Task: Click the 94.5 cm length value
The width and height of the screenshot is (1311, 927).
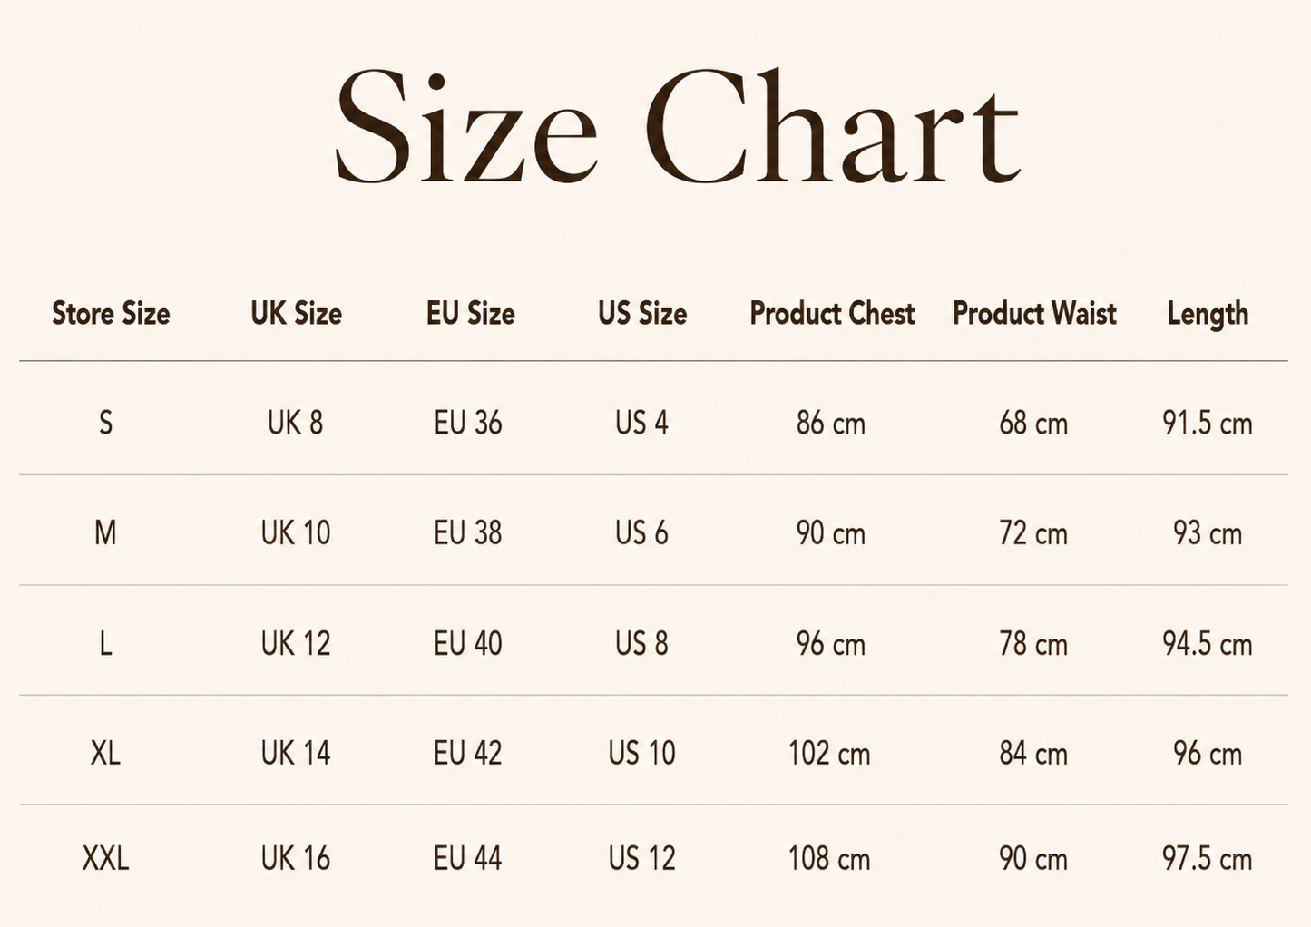Action: [1208, 643]
